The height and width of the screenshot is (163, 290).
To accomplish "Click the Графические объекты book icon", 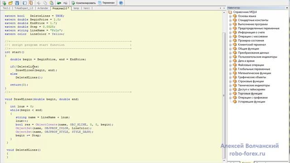I will (235, 77).
